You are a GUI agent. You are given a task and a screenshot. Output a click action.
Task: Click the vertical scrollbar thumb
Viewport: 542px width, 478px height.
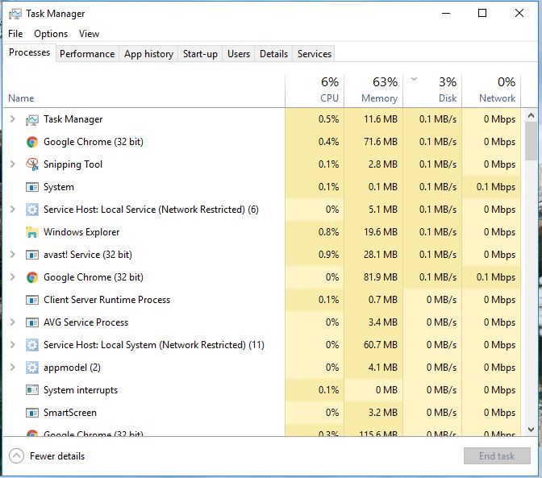point(531,141)
